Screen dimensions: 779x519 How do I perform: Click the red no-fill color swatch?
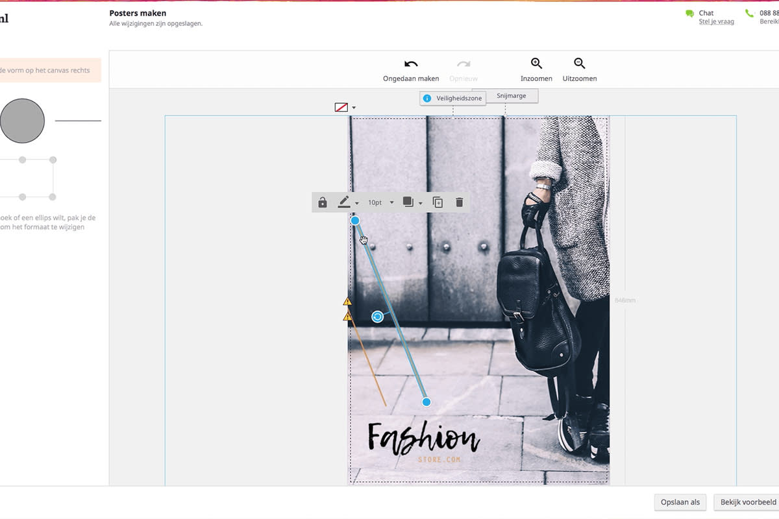(342, 107)
